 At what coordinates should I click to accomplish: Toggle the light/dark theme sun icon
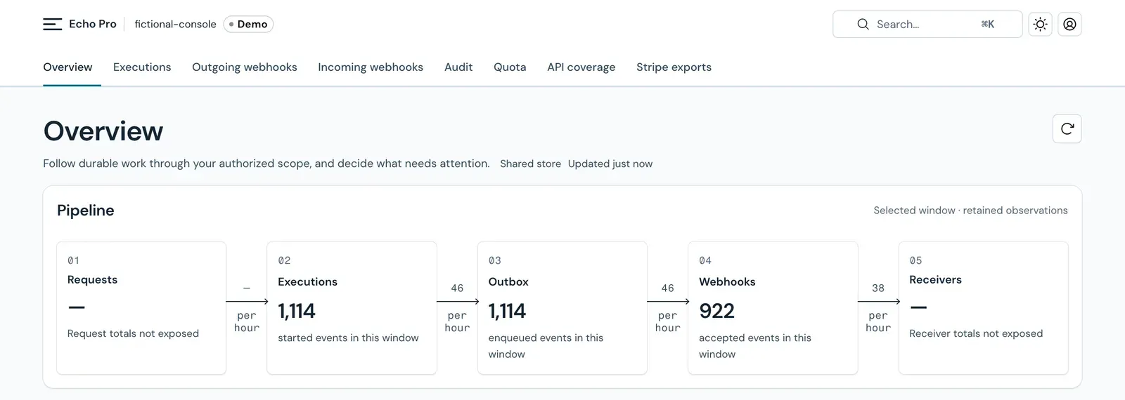tap(1041, 24)
